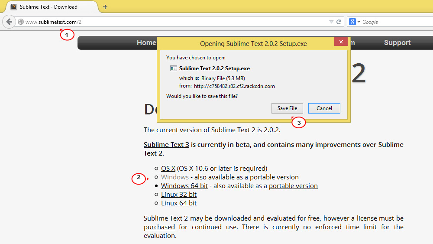The height and width of the screenshot is (244, 433).
Task: Click the file name Sublime Text 2.0.2 Setup.exe
Action: pyautogui.click(x=214, y=68)
